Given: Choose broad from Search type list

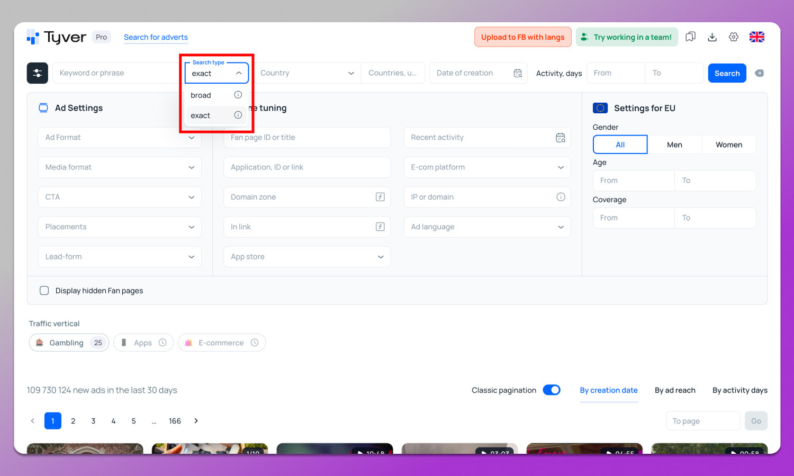Looking at the screenshot, I should [x=201, y=95].
